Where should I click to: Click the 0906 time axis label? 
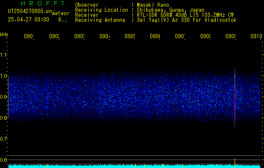point(155,36)
